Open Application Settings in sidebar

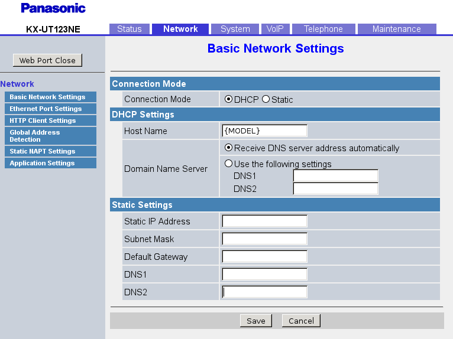50,163
